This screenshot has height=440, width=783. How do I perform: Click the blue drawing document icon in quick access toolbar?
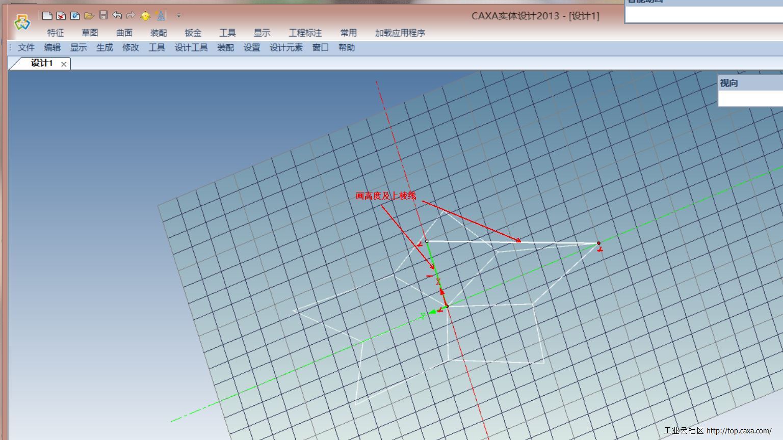[75, 16]
